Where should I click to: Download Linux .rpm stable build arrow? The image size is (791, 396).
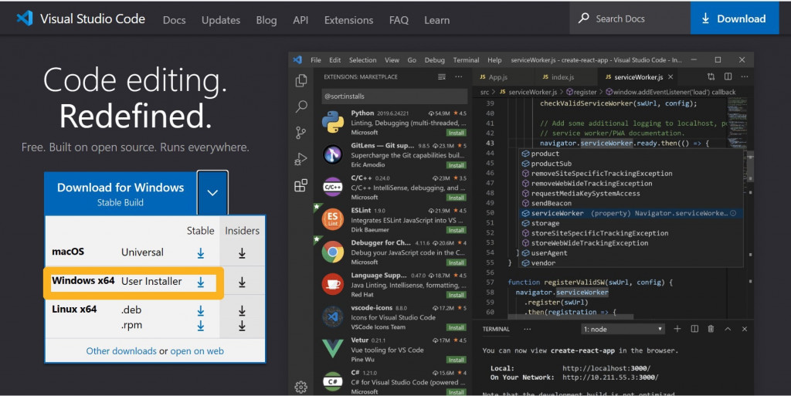[201, 326]
